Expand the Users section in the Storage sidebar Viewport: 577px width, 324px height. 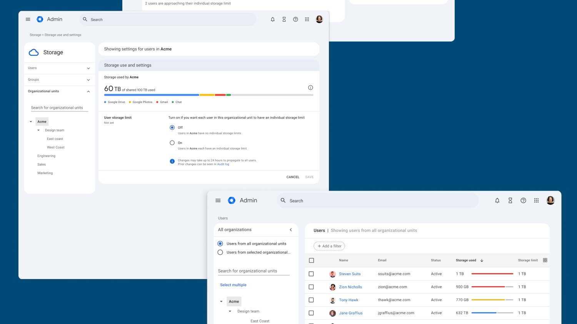click(88, 68)
